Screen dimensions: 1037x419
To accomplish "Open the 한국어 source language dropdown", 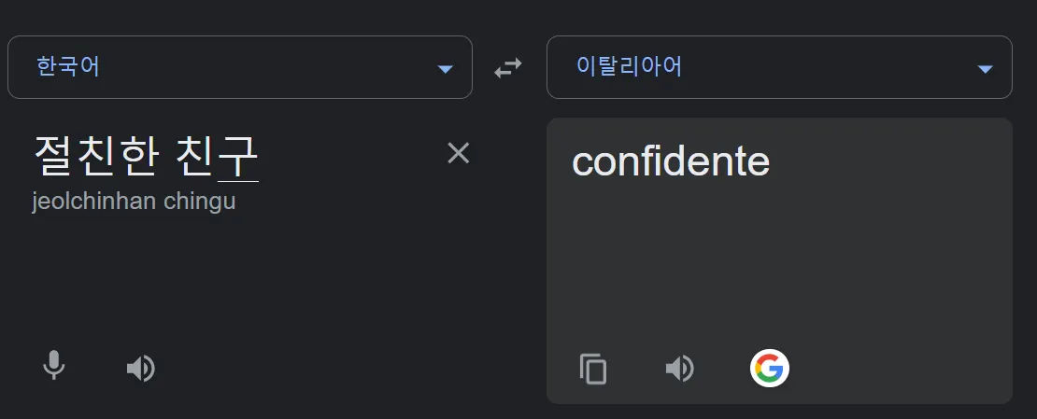I will 239,67.
